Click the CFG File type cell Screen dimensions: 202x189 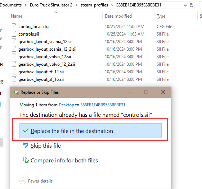165,27
